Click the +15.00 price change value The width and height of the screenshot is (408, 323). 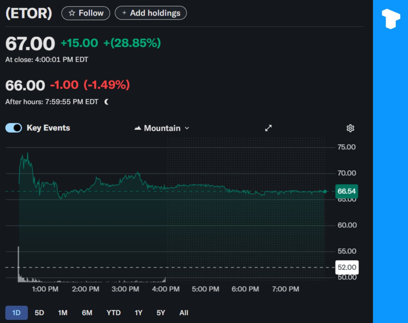tap(79, 43)
